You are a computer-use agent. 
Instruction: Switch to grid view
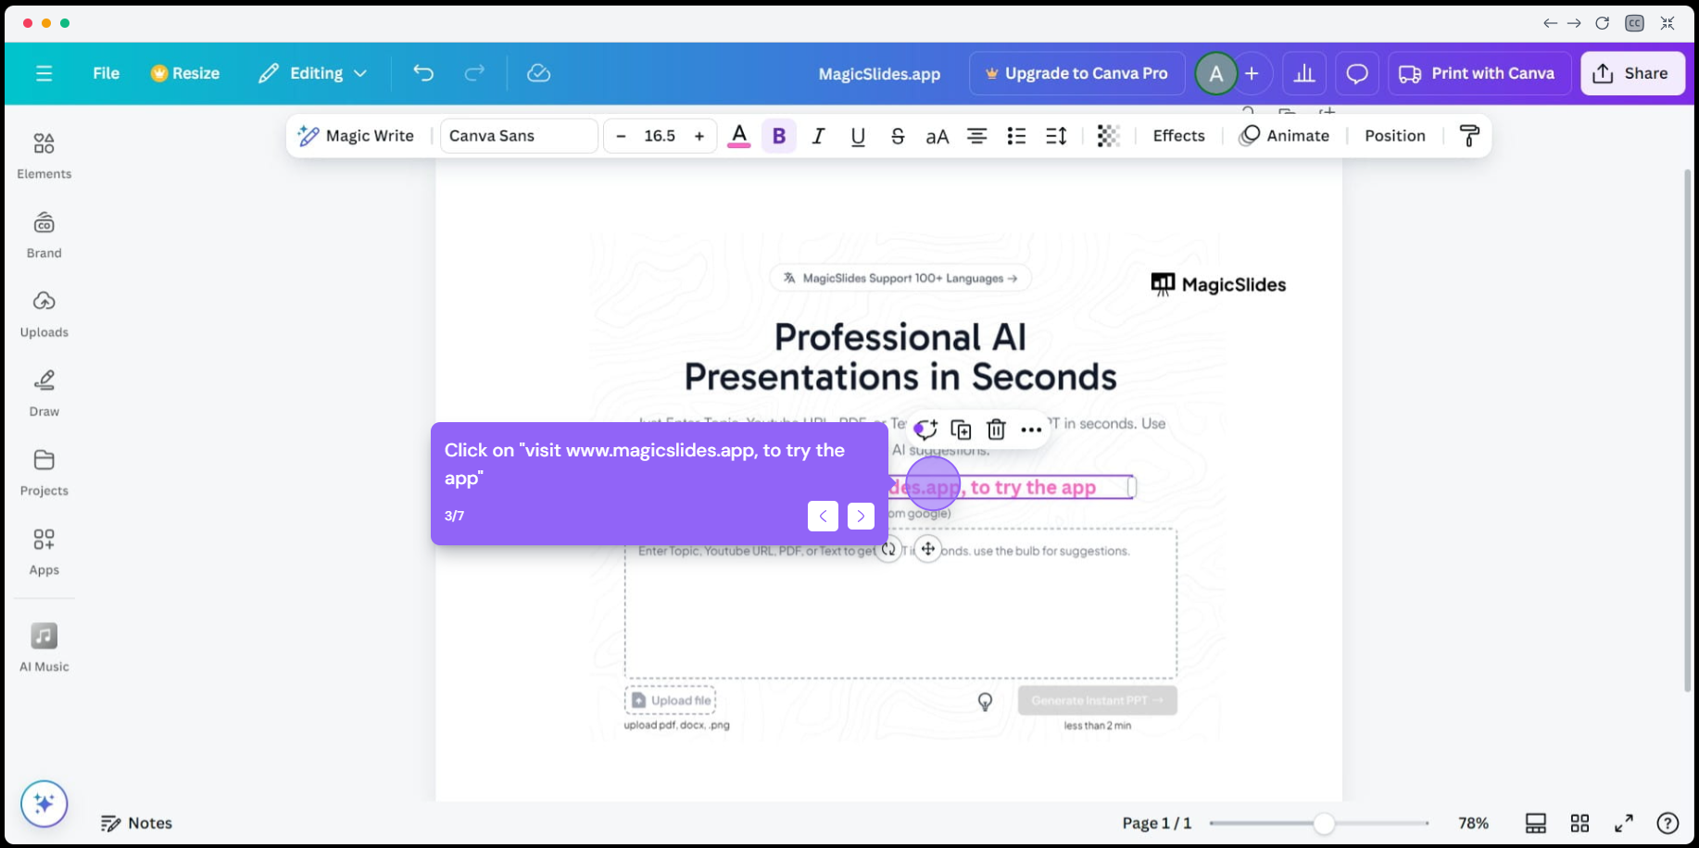tap(1580, 823)
